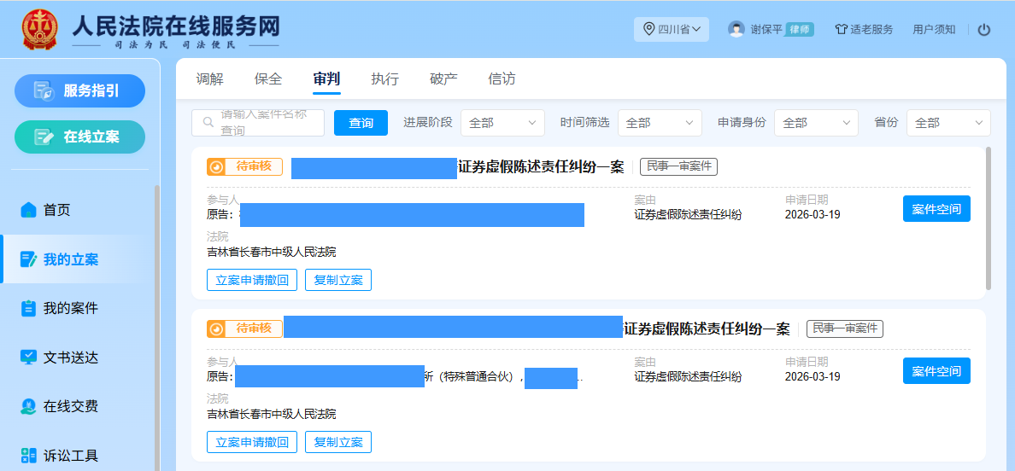The image size is (1015, 471).
Task: Click the court emblem logo
Action: coord(39,30)
